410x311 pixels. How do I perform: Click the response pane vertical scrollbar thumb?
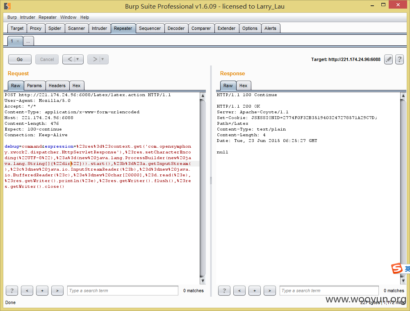(403, 188)
